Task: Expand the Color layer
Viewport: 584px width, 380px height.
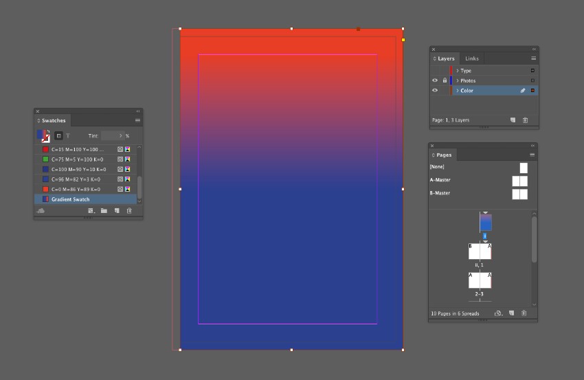Action: point(458,91)
